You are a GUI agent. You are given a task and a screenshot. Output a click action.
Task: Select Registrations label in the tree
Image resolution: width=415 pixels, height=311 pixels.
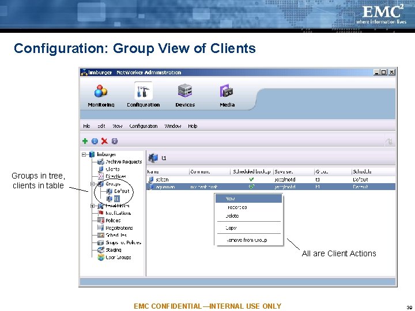click(119, 227)
